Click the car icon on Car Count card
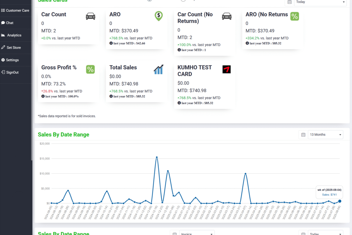The height and width of the screenshot is (235, 352). [x=90, y=16]
